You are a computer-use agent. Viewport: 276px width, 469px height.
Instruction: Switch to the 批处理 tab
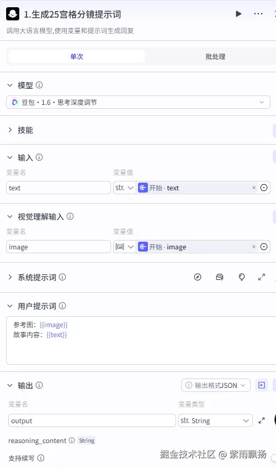[215, 56]
